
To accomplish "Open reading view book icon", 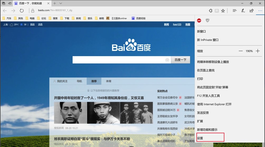I will [217, 11].
